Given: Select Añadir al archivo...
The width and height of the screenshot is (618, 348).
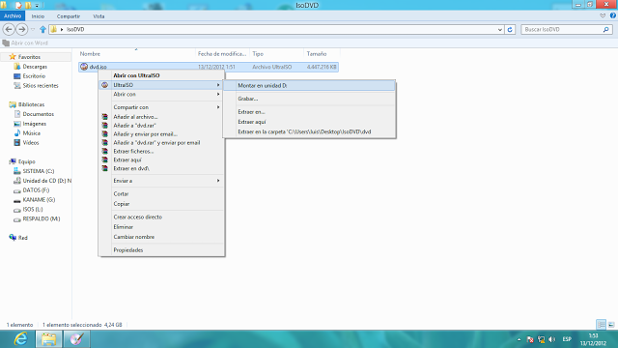Looking at the screenshot, I should [161, 117].
